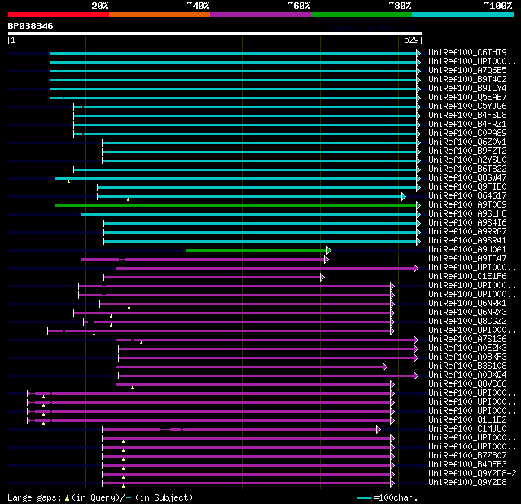Click the purple arrowhead ending the C1MJU0 bar
The width and height of the screenshot is (521, 504).
[x=378, y=430]
